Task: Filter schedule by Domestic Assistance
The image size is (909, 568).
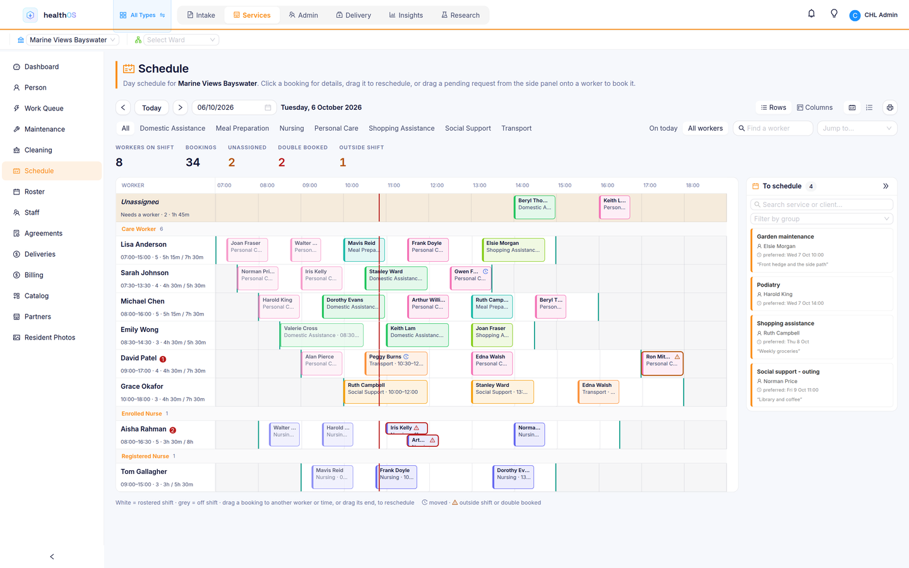Action: click(172, 128)
